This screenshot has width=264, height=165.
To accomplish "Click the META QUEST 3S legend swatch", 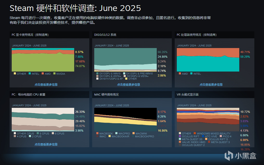I will click(180, 139).
